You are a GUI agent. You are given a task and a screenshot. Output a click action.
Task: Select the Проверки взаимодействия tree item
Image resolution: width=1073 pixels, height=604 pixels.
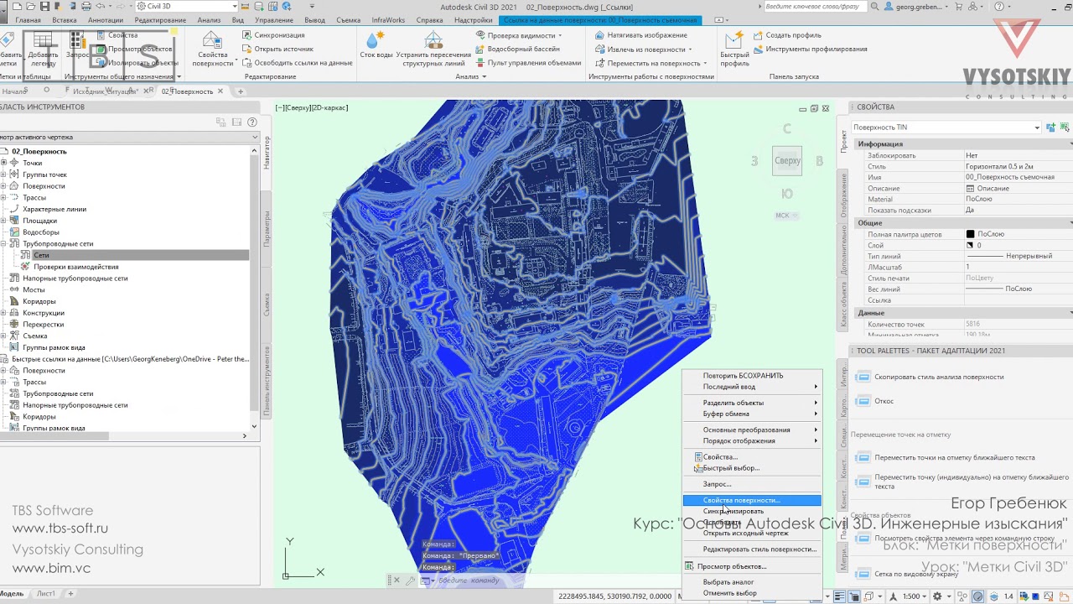tap(76, 267)
